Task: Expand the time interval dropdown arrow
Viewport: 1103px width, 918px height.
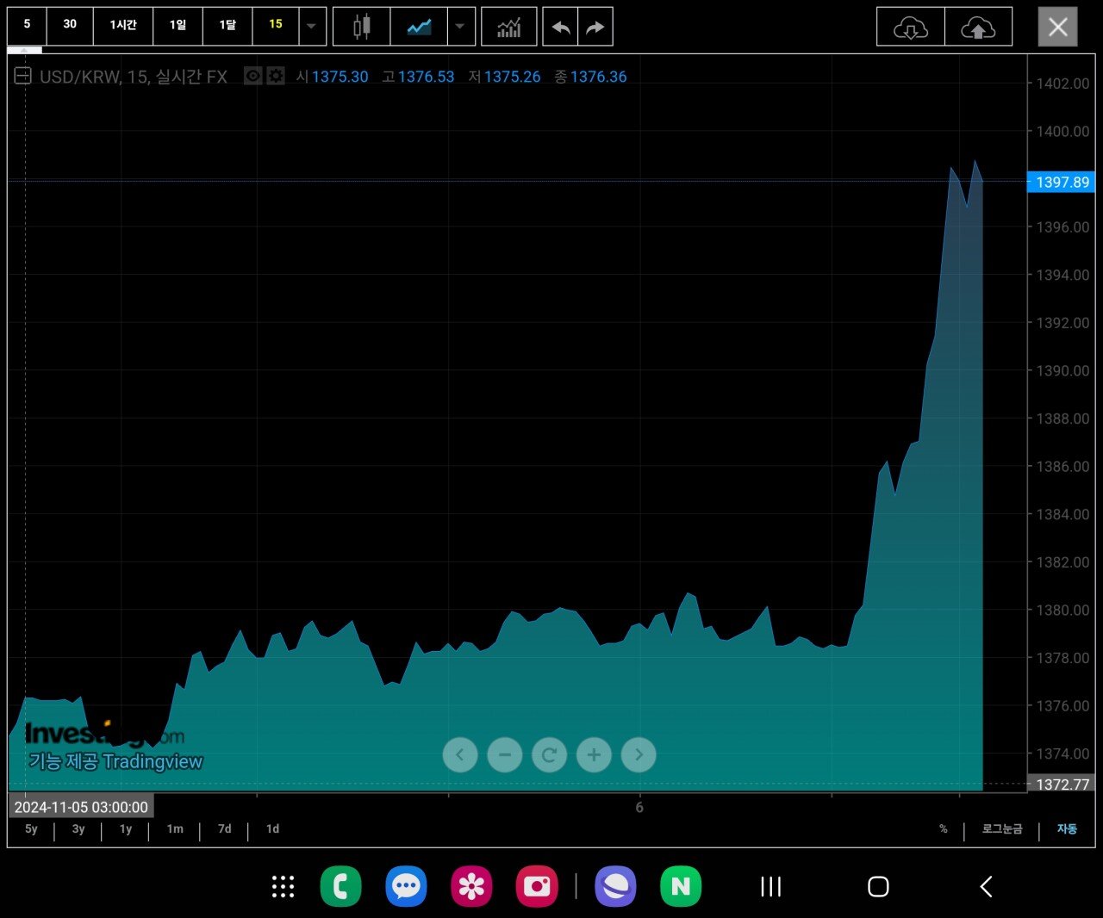Action: point(312,27)
